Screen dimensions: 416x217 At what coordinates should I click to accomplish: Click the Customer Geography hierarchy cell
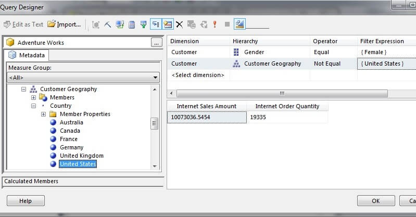click(x=270, y=63)
